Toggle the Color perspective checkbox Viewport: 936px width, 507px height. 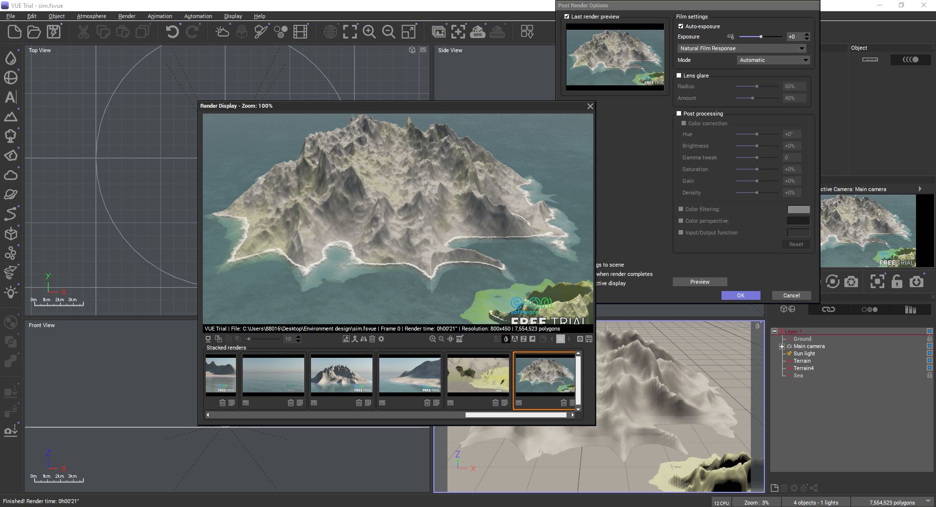[681, 221]
